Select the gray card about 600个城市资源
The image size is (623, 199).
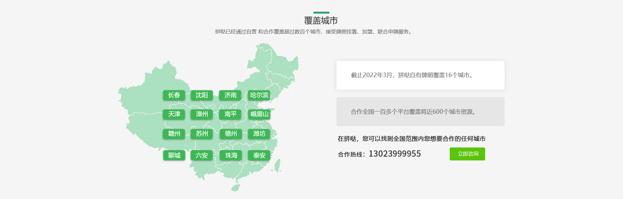[x=421, y=112]
